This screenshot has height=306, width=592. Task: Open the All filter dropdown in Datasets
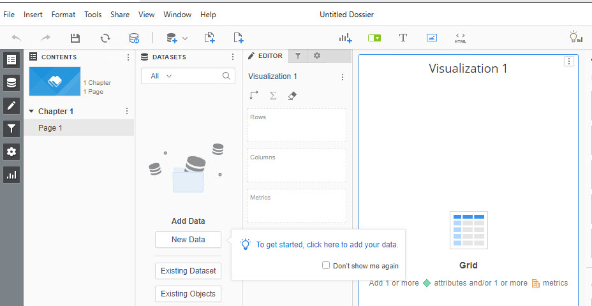[161, 76]
